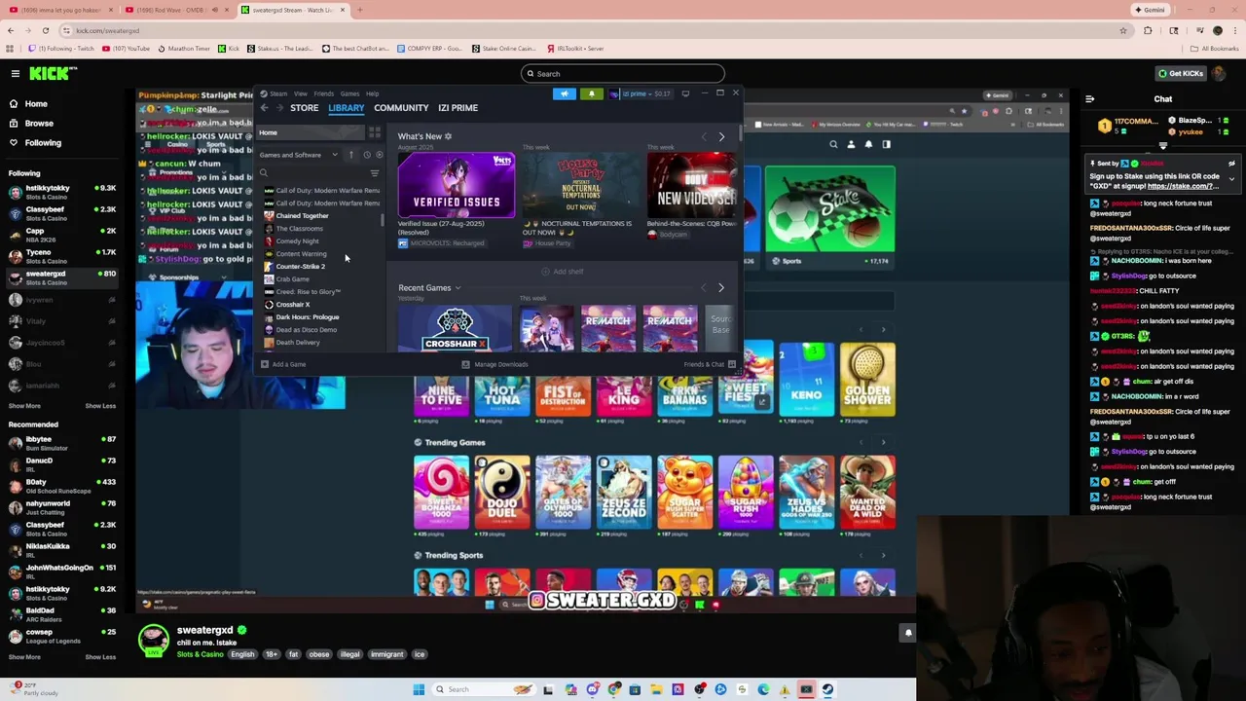Viewport: 1246px width, 701px height.
Task: Open the Games menu in Steam window
Action: [x=349, y=93]
